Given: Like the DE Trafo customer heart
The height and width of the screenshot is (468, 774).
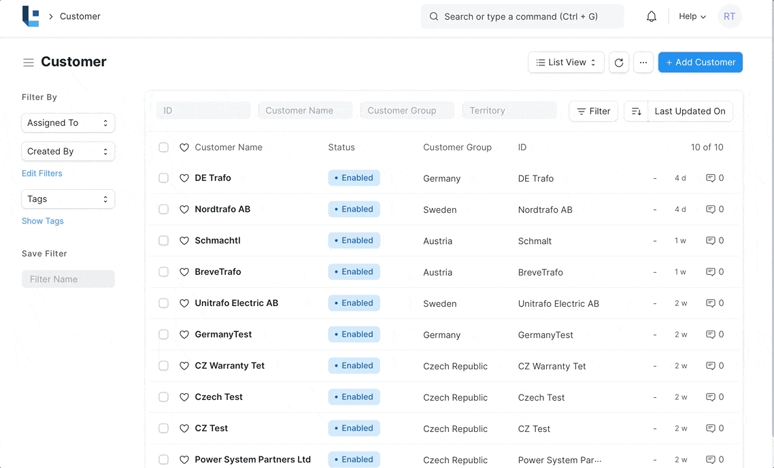Looking at the screenshot, I should coord(184,178).
